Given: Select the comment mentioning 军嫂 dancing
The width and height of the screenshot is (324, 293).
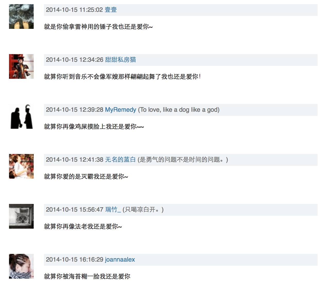Looking at the screenshot, I should tap(122, 77).
